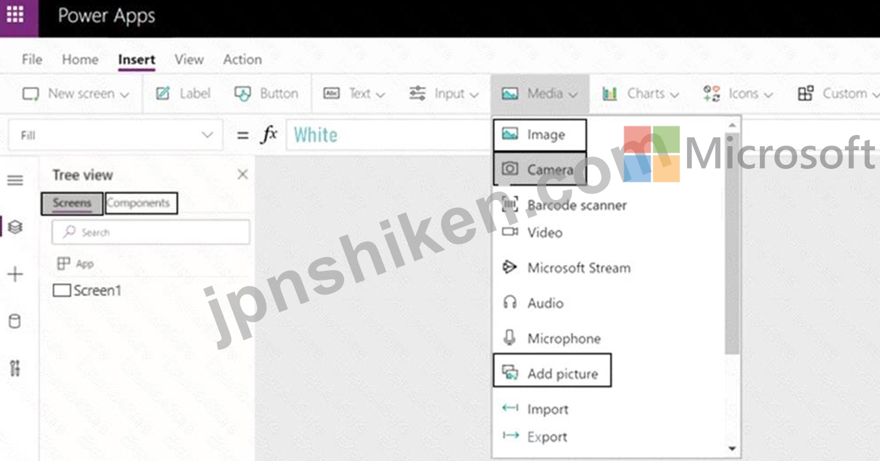Switch to the Components tab
The height and width of the screenshot is (461, 880).
(140, 203)
